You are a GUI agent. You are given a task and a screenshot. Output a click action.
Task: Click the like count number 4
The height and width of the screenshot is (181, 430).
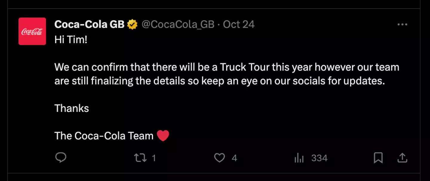coord(234,158)
